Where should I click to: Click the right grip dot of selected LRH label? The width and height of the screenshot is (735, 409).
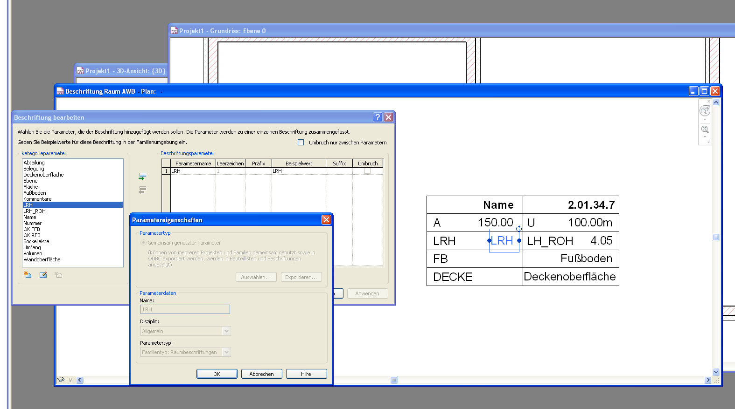pyautogui.click(x=519, y=241)
